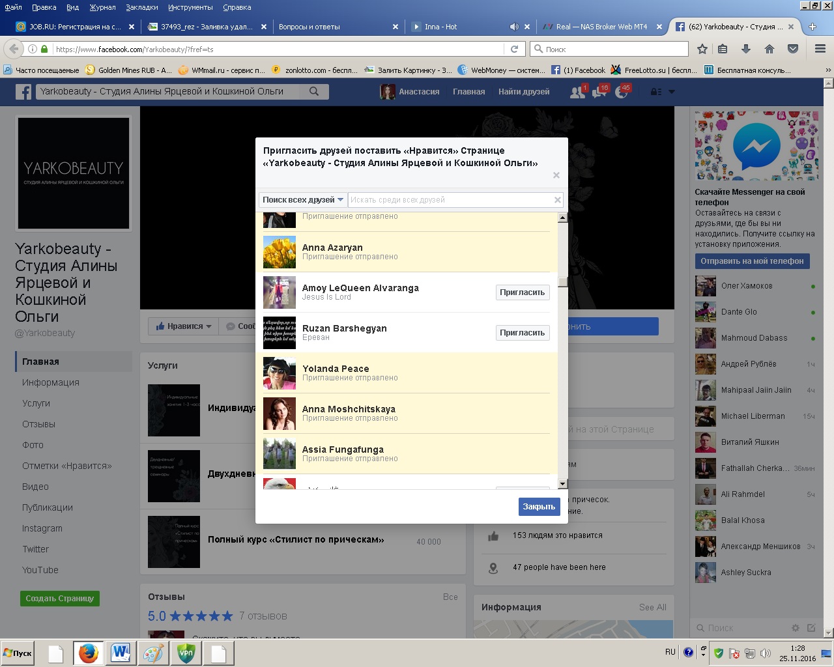Click the Создать Страницу button
The height and width of the screenshot is (667, 834).
[x=60, y=598]
